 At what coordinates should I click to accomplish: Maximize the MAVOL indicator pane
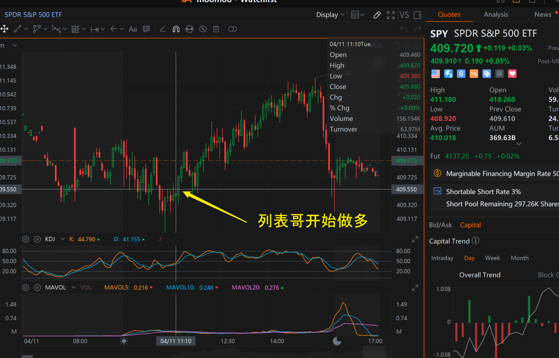[415, 288]
